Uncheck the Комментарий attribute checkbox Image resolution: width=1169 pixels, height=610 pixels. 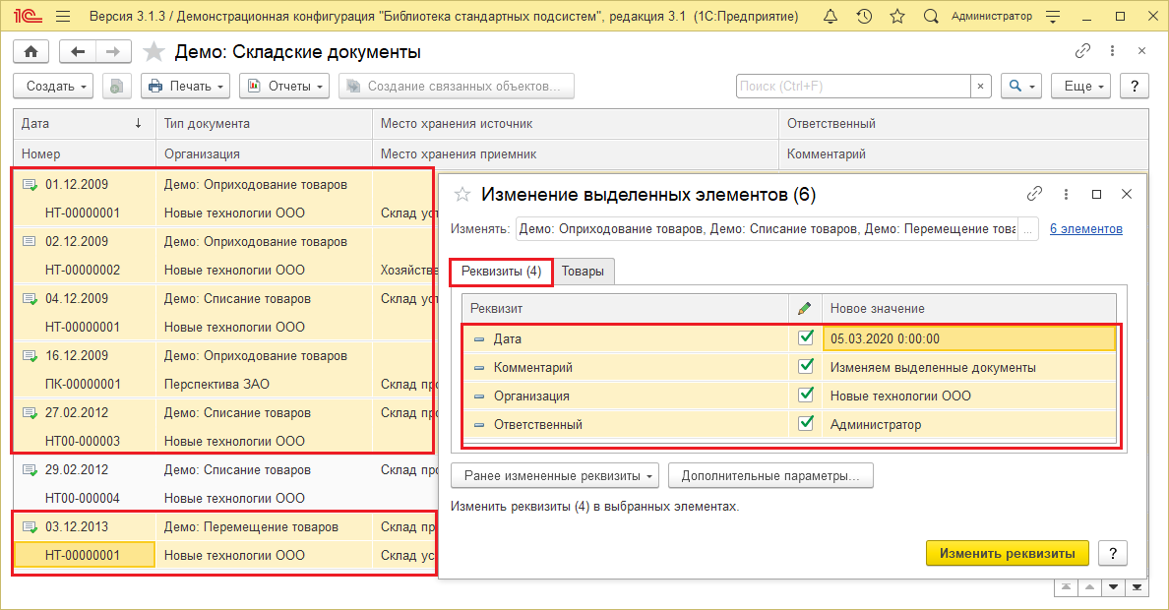805,366
